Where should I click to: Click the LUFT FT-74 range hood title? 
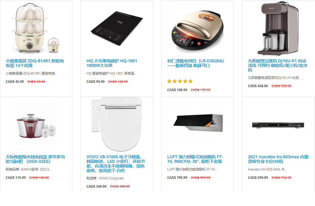195,159
